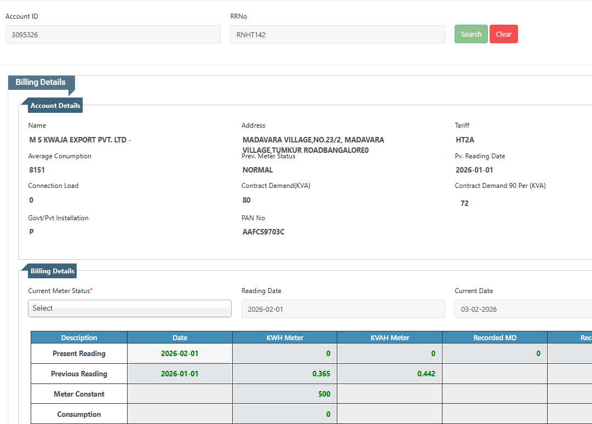Open the Current Meter Status dropdown
Screen dimensions: 592x424
click(130, 308)
